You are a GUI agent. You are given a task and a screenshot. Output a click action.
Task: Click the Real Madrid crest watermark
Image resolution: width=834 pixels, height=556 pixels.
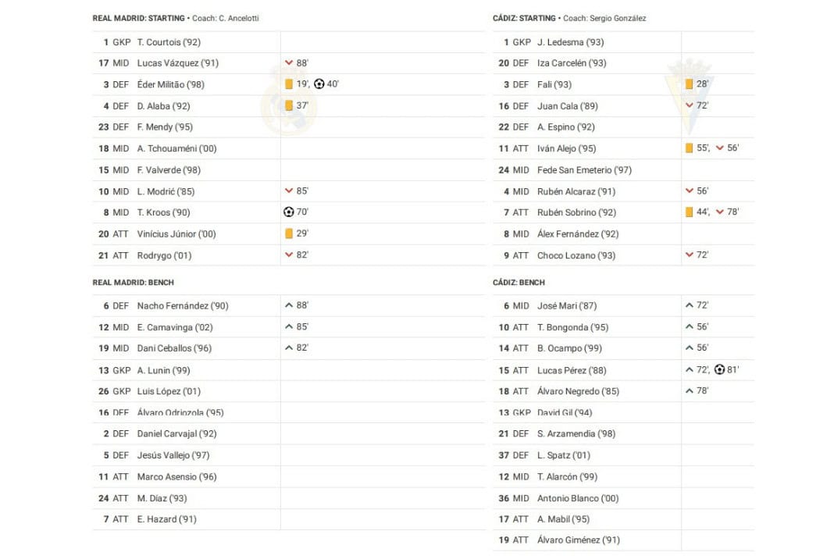click(287, 102)
